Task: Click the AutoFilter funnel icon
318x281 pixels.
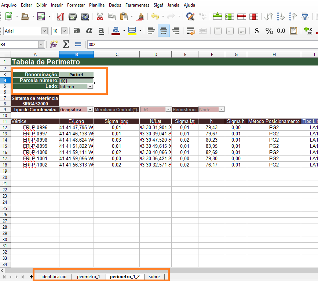Action: (x=305, y=16)
